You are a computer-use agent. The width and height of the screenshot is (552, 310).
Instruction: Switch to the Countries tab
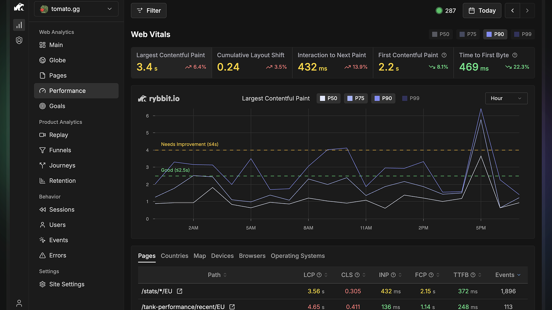tap(175, 256)
